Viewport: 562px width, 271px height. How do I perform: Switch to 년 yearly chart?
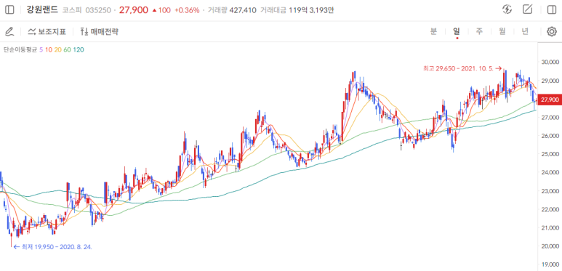(x=525, y=31)
